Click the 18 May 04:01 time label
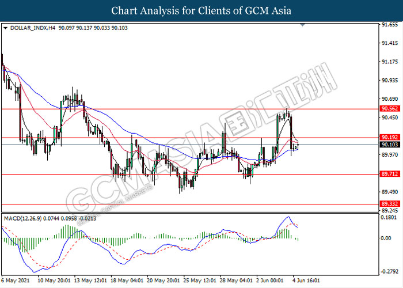 pyautogui.click(x=127, y=281)
